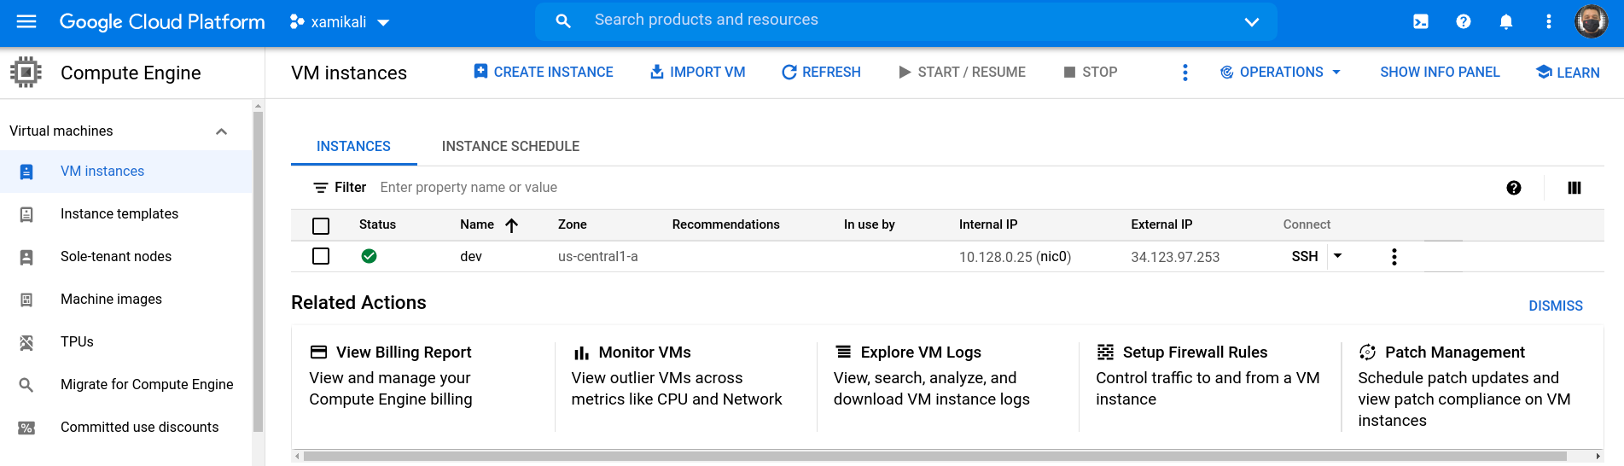Open Machine images in sidebar
Viewport: 1624px width, 466px height.
click(x=126, y=300)
